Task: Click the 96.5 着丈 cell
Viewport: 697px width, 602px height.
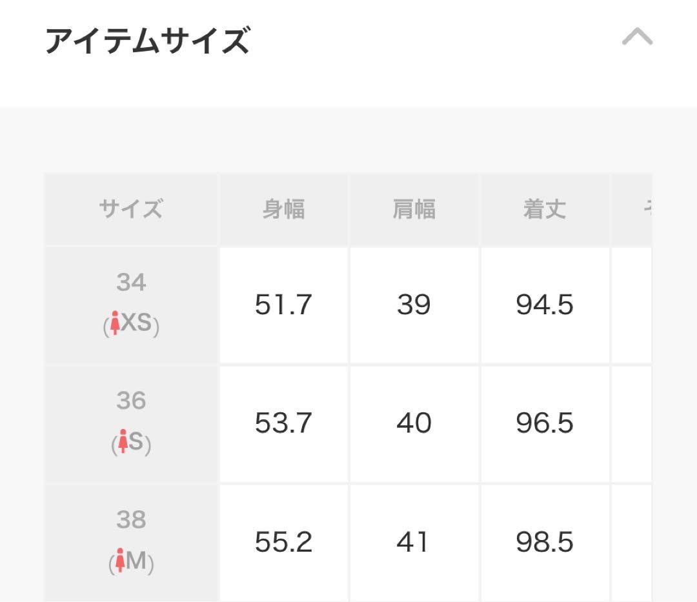Action: 545,423
